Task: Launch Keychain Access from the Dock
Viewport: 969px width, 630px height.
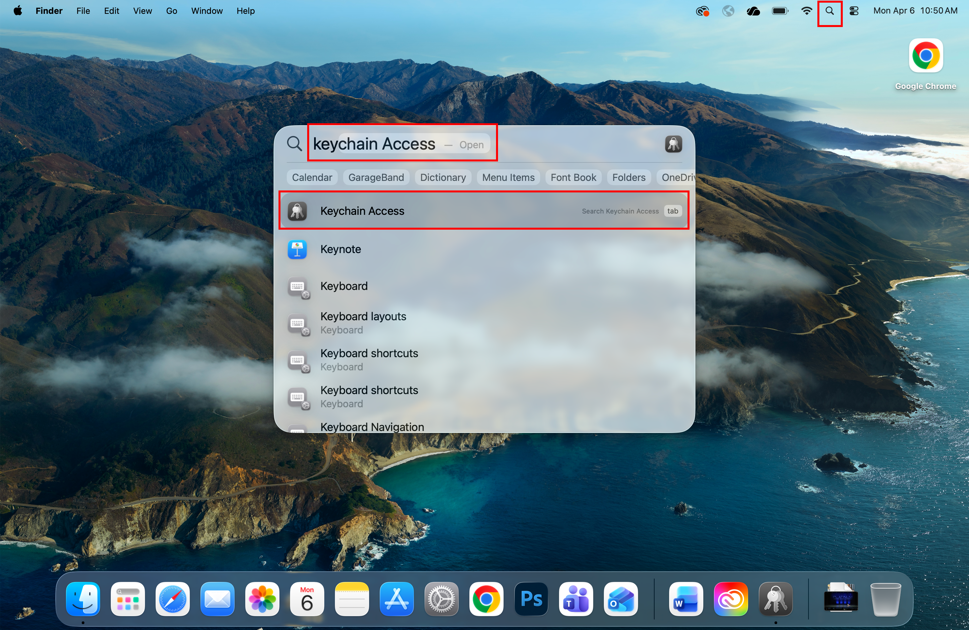Action: [776, 599]
